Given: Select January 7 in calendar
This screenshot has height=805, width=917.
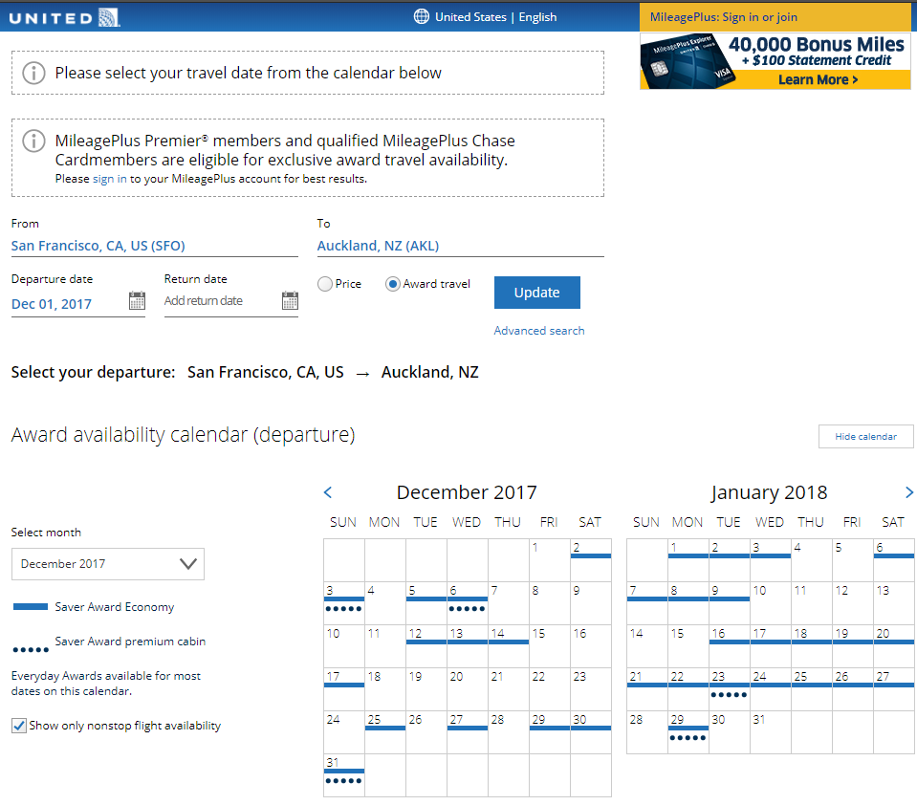Looking at the screenshot, I should pos(647,602).
